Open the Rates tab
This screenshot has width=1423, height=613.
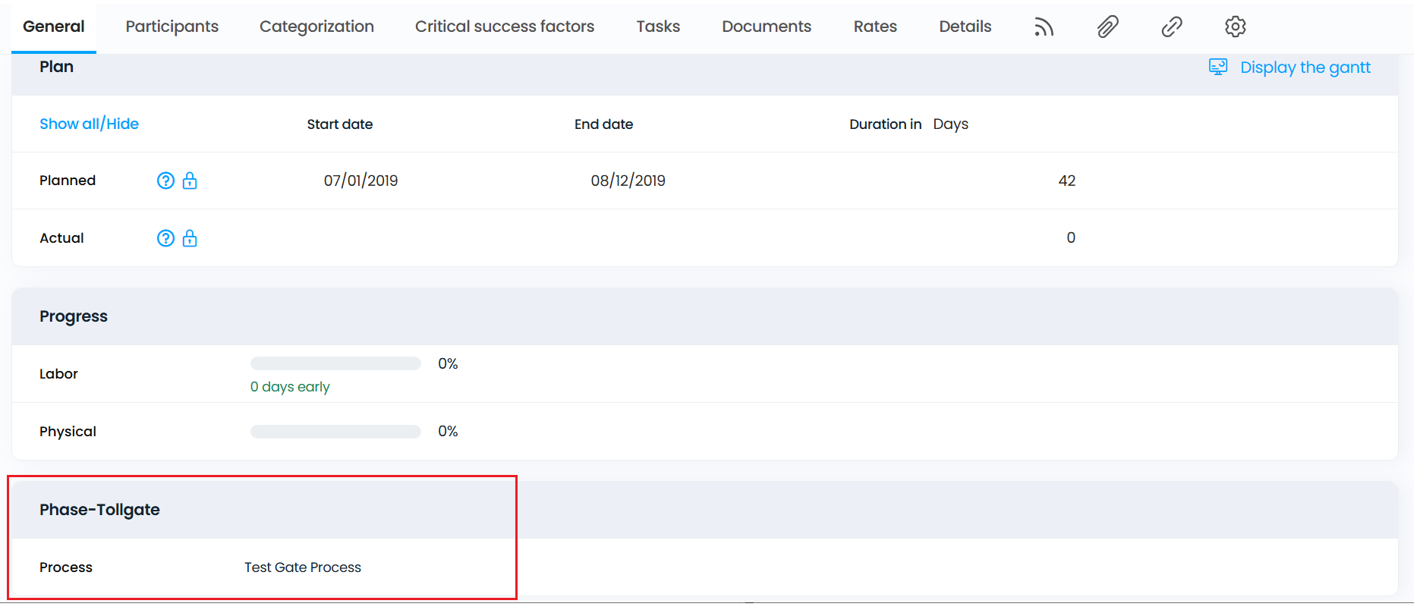coord(874,27)
